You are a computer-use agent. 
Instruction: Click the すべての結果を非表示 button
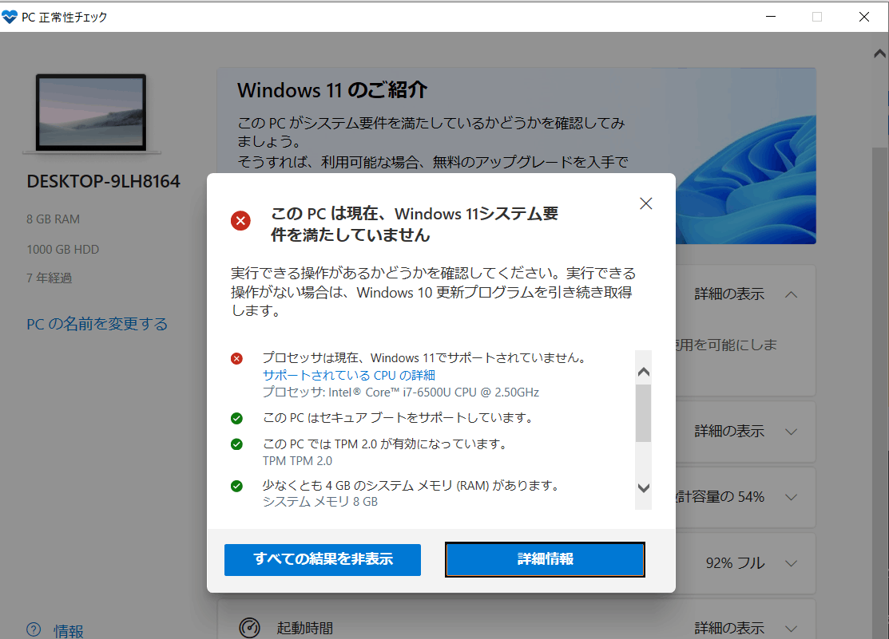323,560
